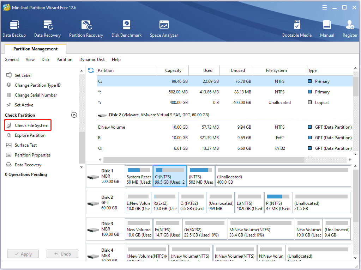Select the C: NTFS partition block on Disk 1
The height and width of the screenshot is (270, 361).
click(x=170, y=176)
